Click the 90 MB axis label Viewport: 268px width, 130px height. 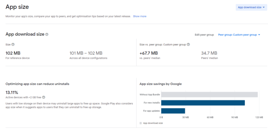[x=235, y=118]
